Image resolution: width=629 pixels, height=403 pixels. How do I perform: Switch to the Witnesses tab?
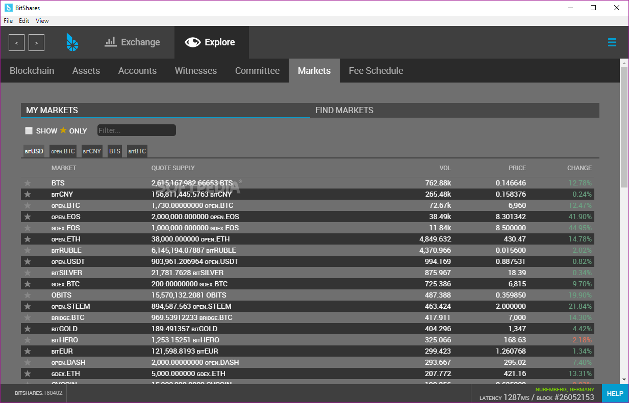196,71
